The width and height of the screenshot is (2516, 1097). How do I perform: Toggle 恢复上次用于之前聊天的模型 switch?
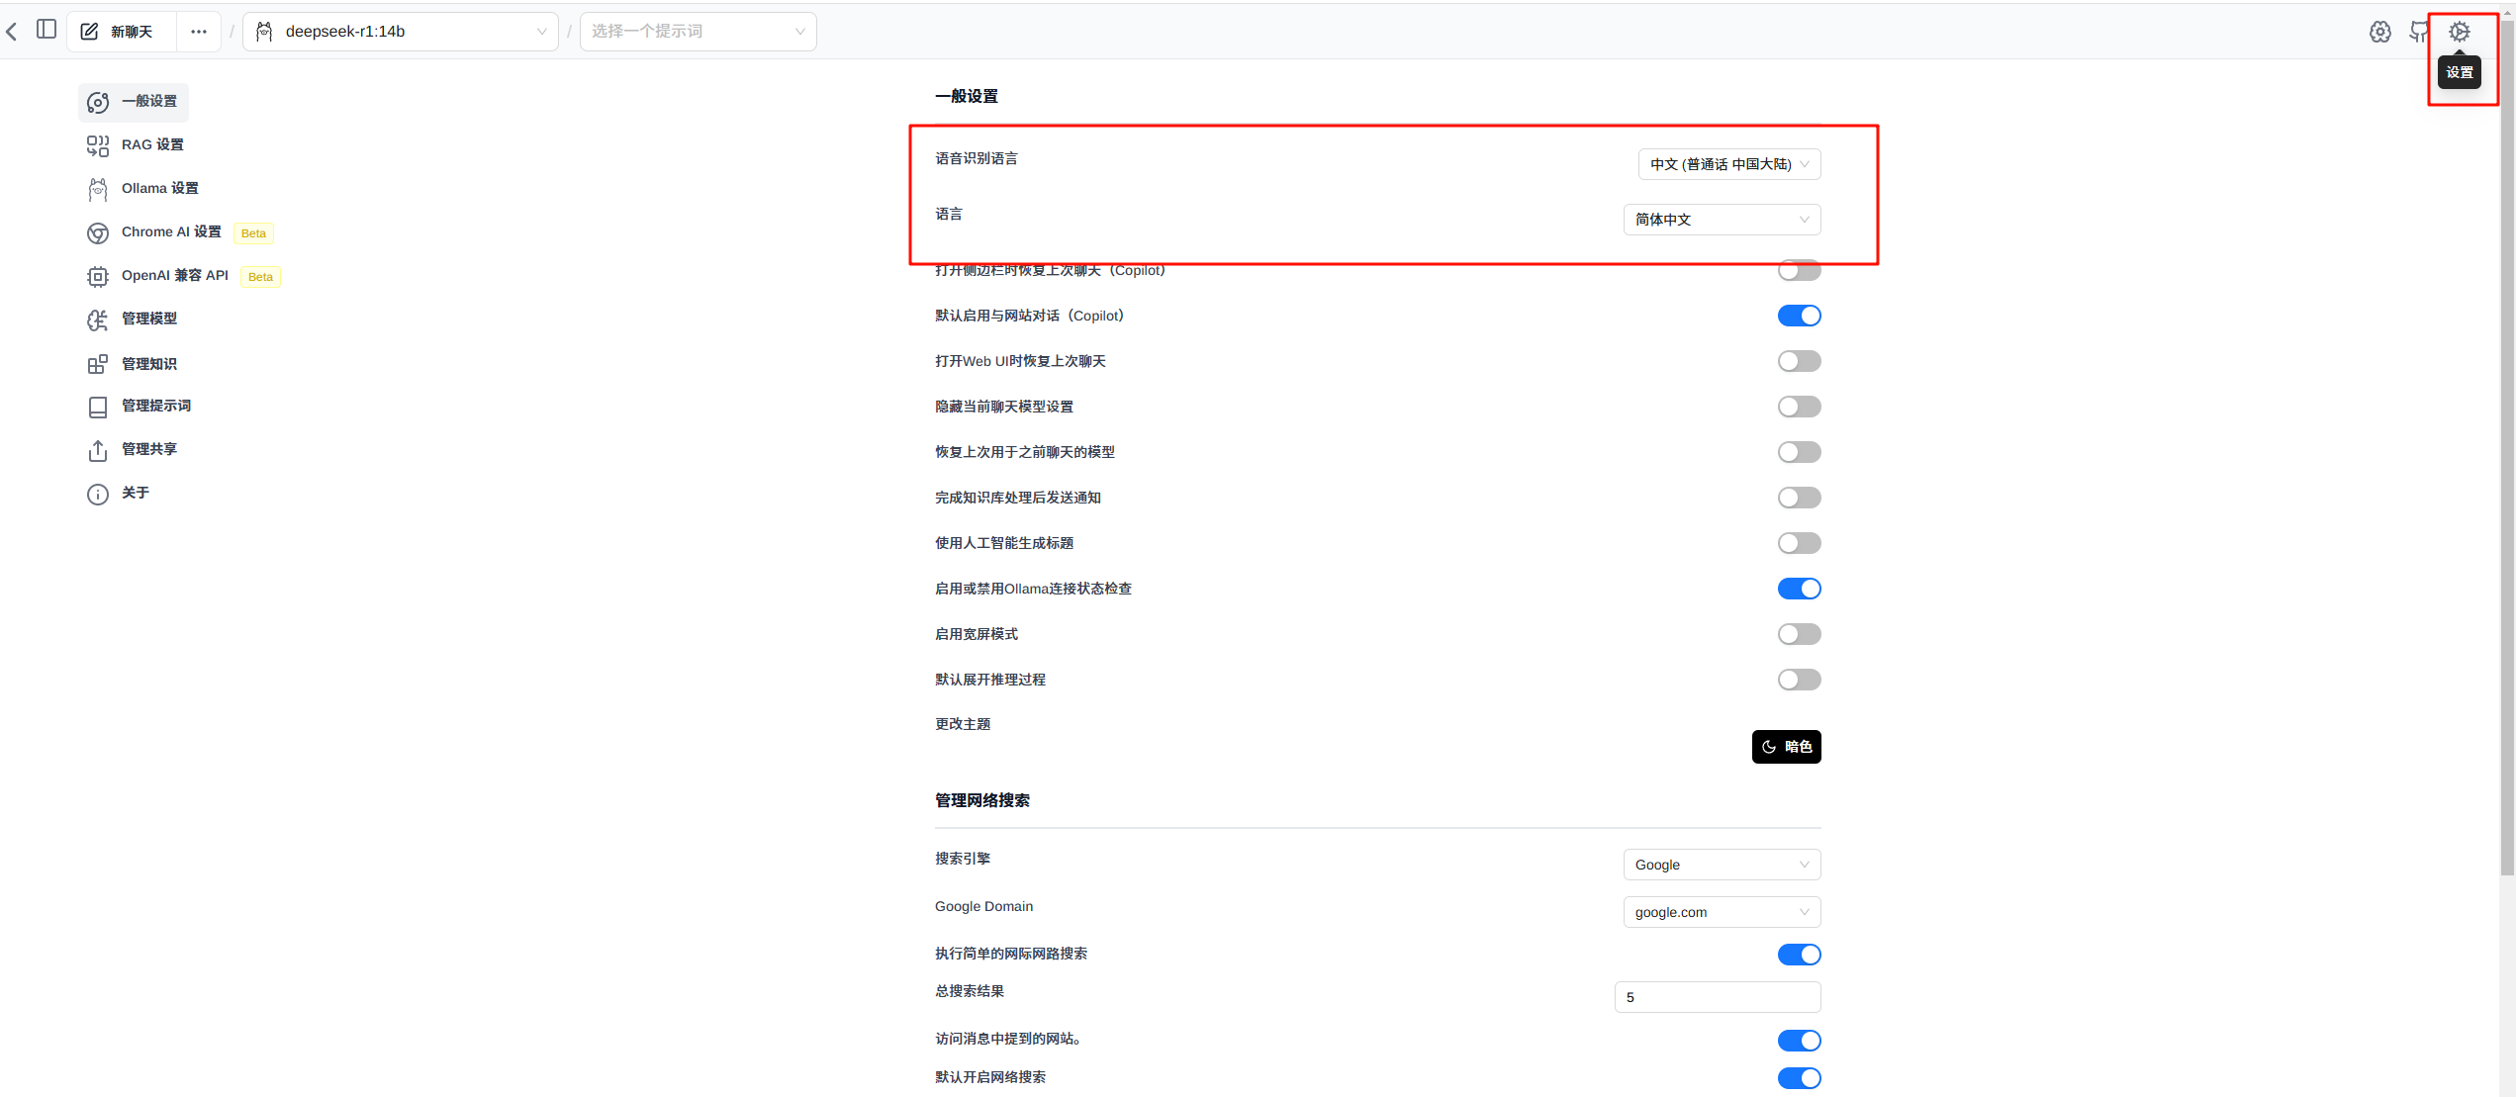coord(1799,452)
